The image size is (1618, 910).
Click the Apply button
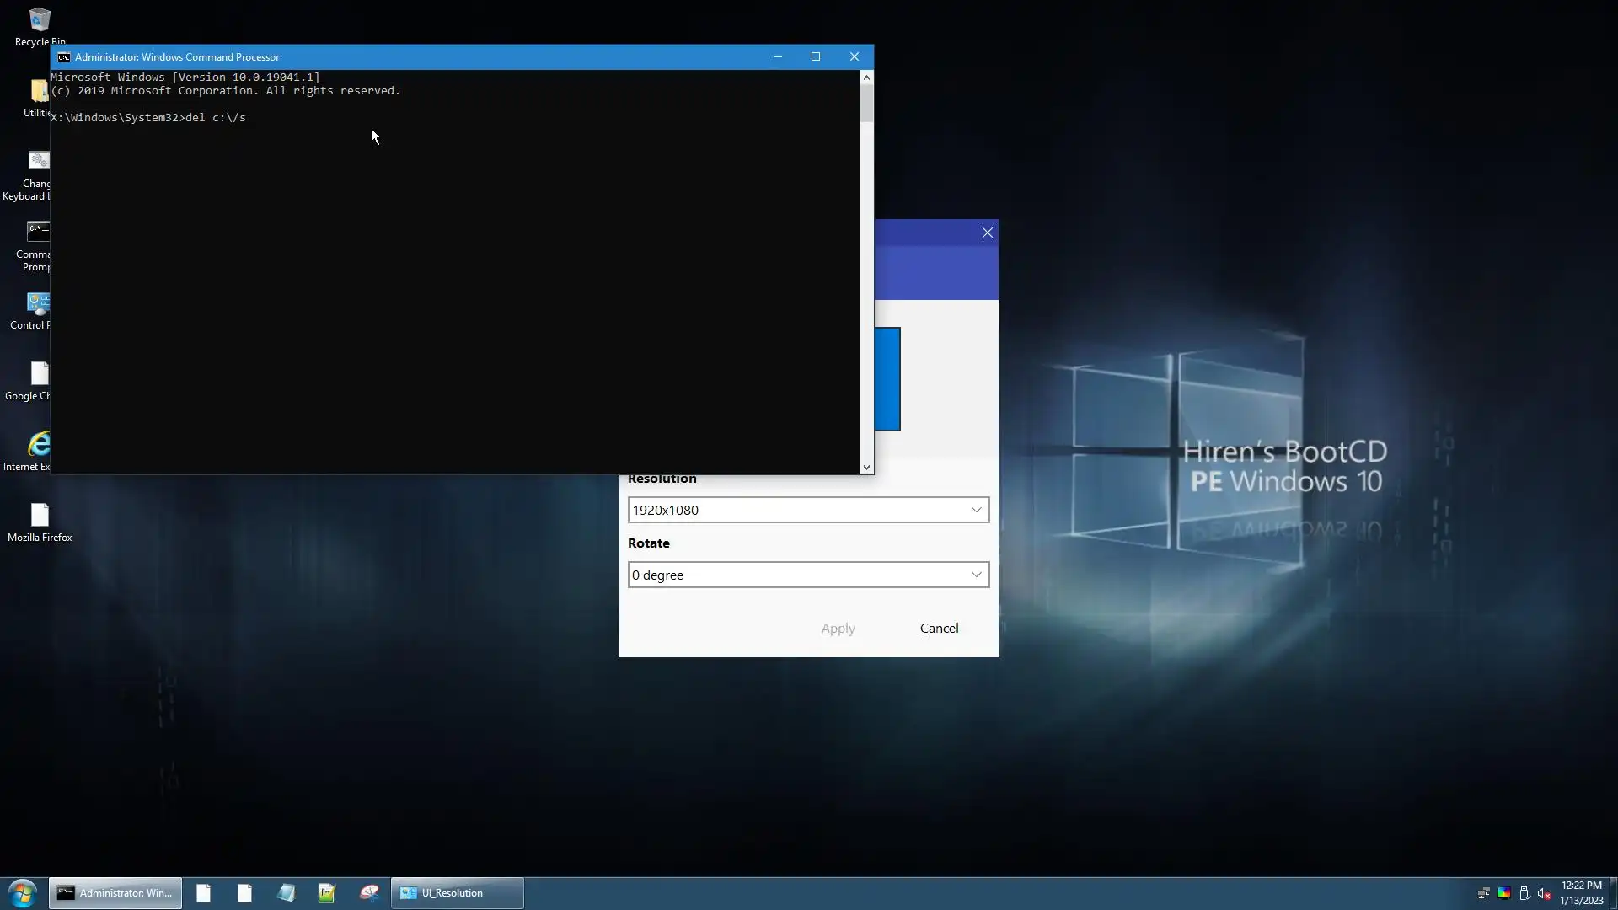click(x=838, y=629)
